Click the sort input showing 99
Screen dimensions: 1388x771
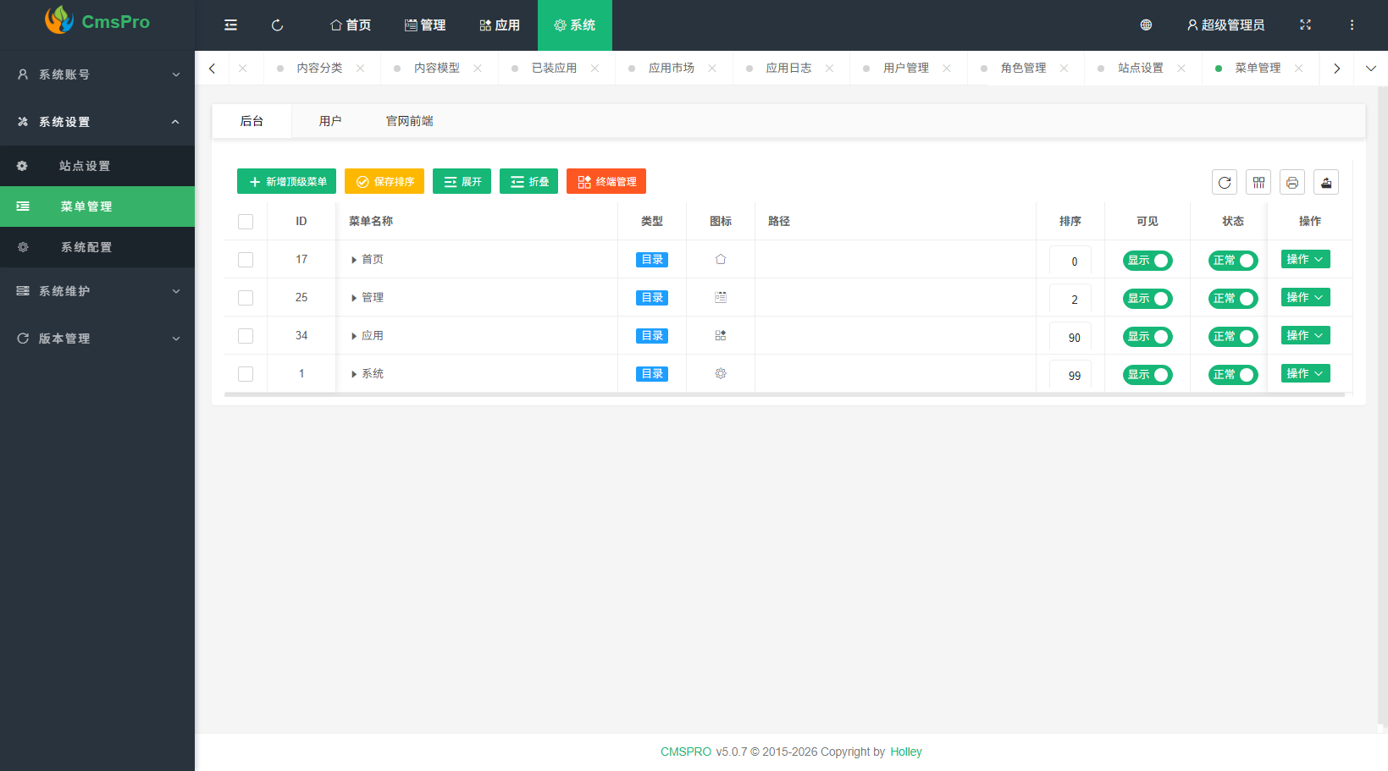[1070, 375]
